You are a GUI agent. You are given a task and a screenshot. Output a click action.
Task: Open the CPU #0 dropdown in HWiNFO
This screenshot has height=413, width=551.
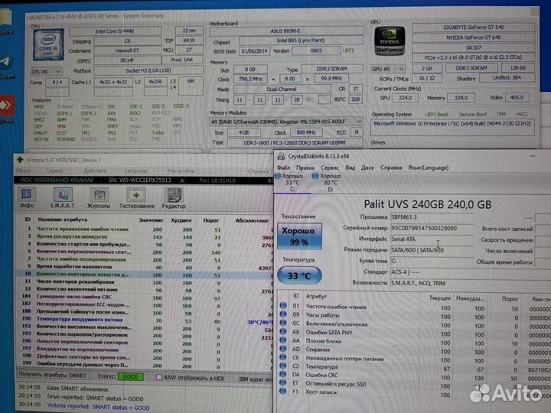46,71
